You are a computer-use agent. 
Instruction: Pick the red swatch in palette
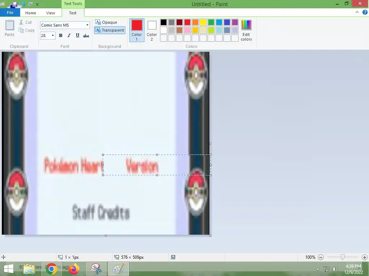(x=187, y=22)
